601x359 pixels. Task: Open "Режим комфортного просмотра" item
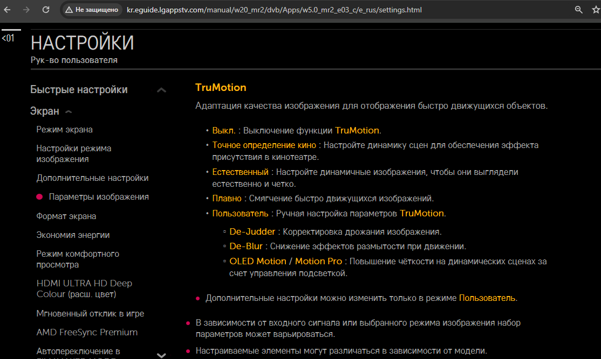[x=78, y=259]
